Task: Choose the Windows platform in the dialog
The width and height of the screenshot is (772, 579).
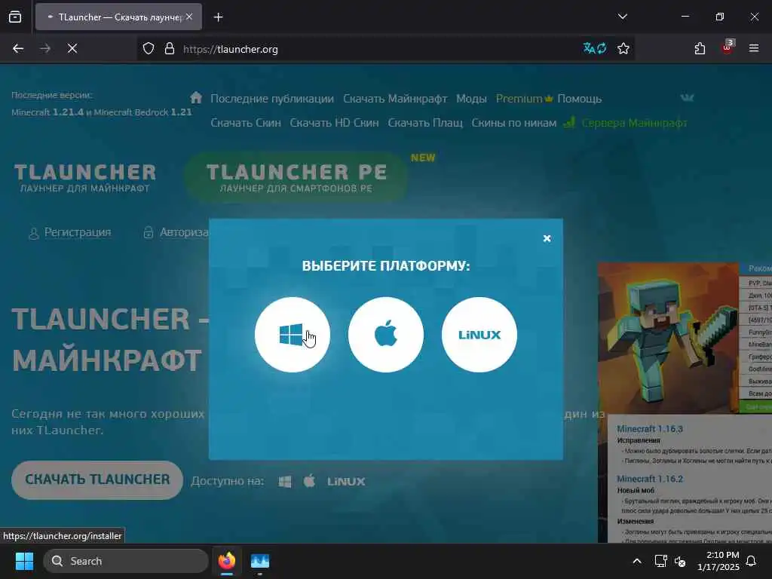Action: point(293,335)
